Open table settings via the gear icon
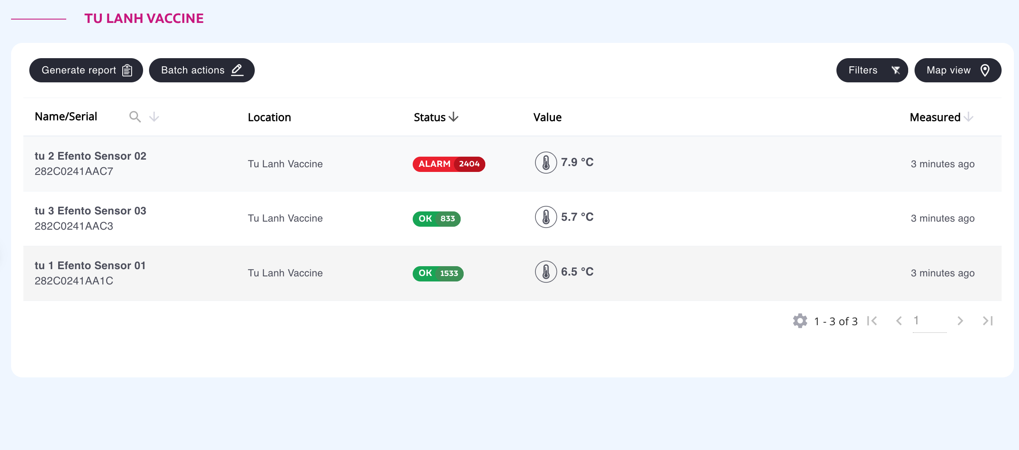Image resolution: width=1019 pixels, height=450 pixels. pos(800,321)
